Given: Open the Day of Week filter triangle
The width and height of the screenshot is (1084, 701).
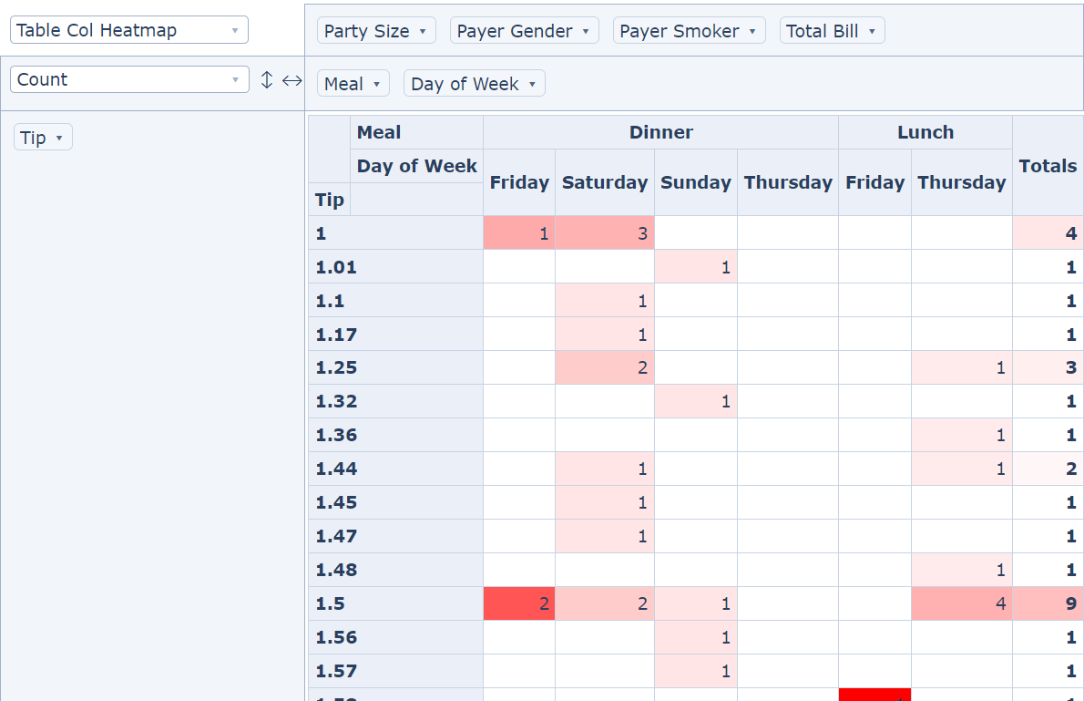Looking at the screenshot, I should (532, 84).
